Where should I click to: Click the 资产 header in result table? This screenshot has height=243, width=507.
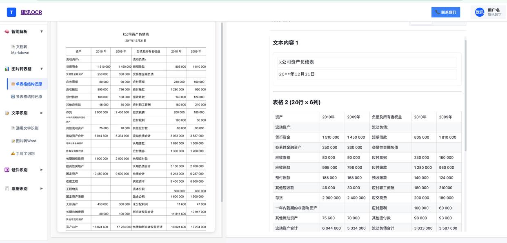pos(296,117)
